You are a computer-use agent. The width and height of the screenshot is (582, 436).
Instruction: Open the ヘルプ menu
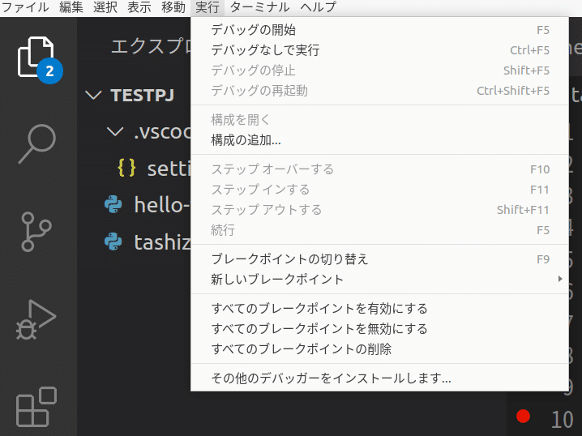[x=318, y=7]
